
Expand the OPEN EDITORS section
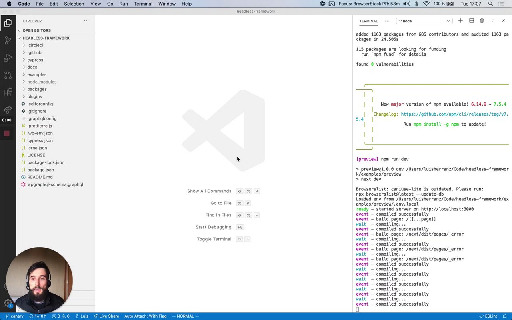[55, 30]
